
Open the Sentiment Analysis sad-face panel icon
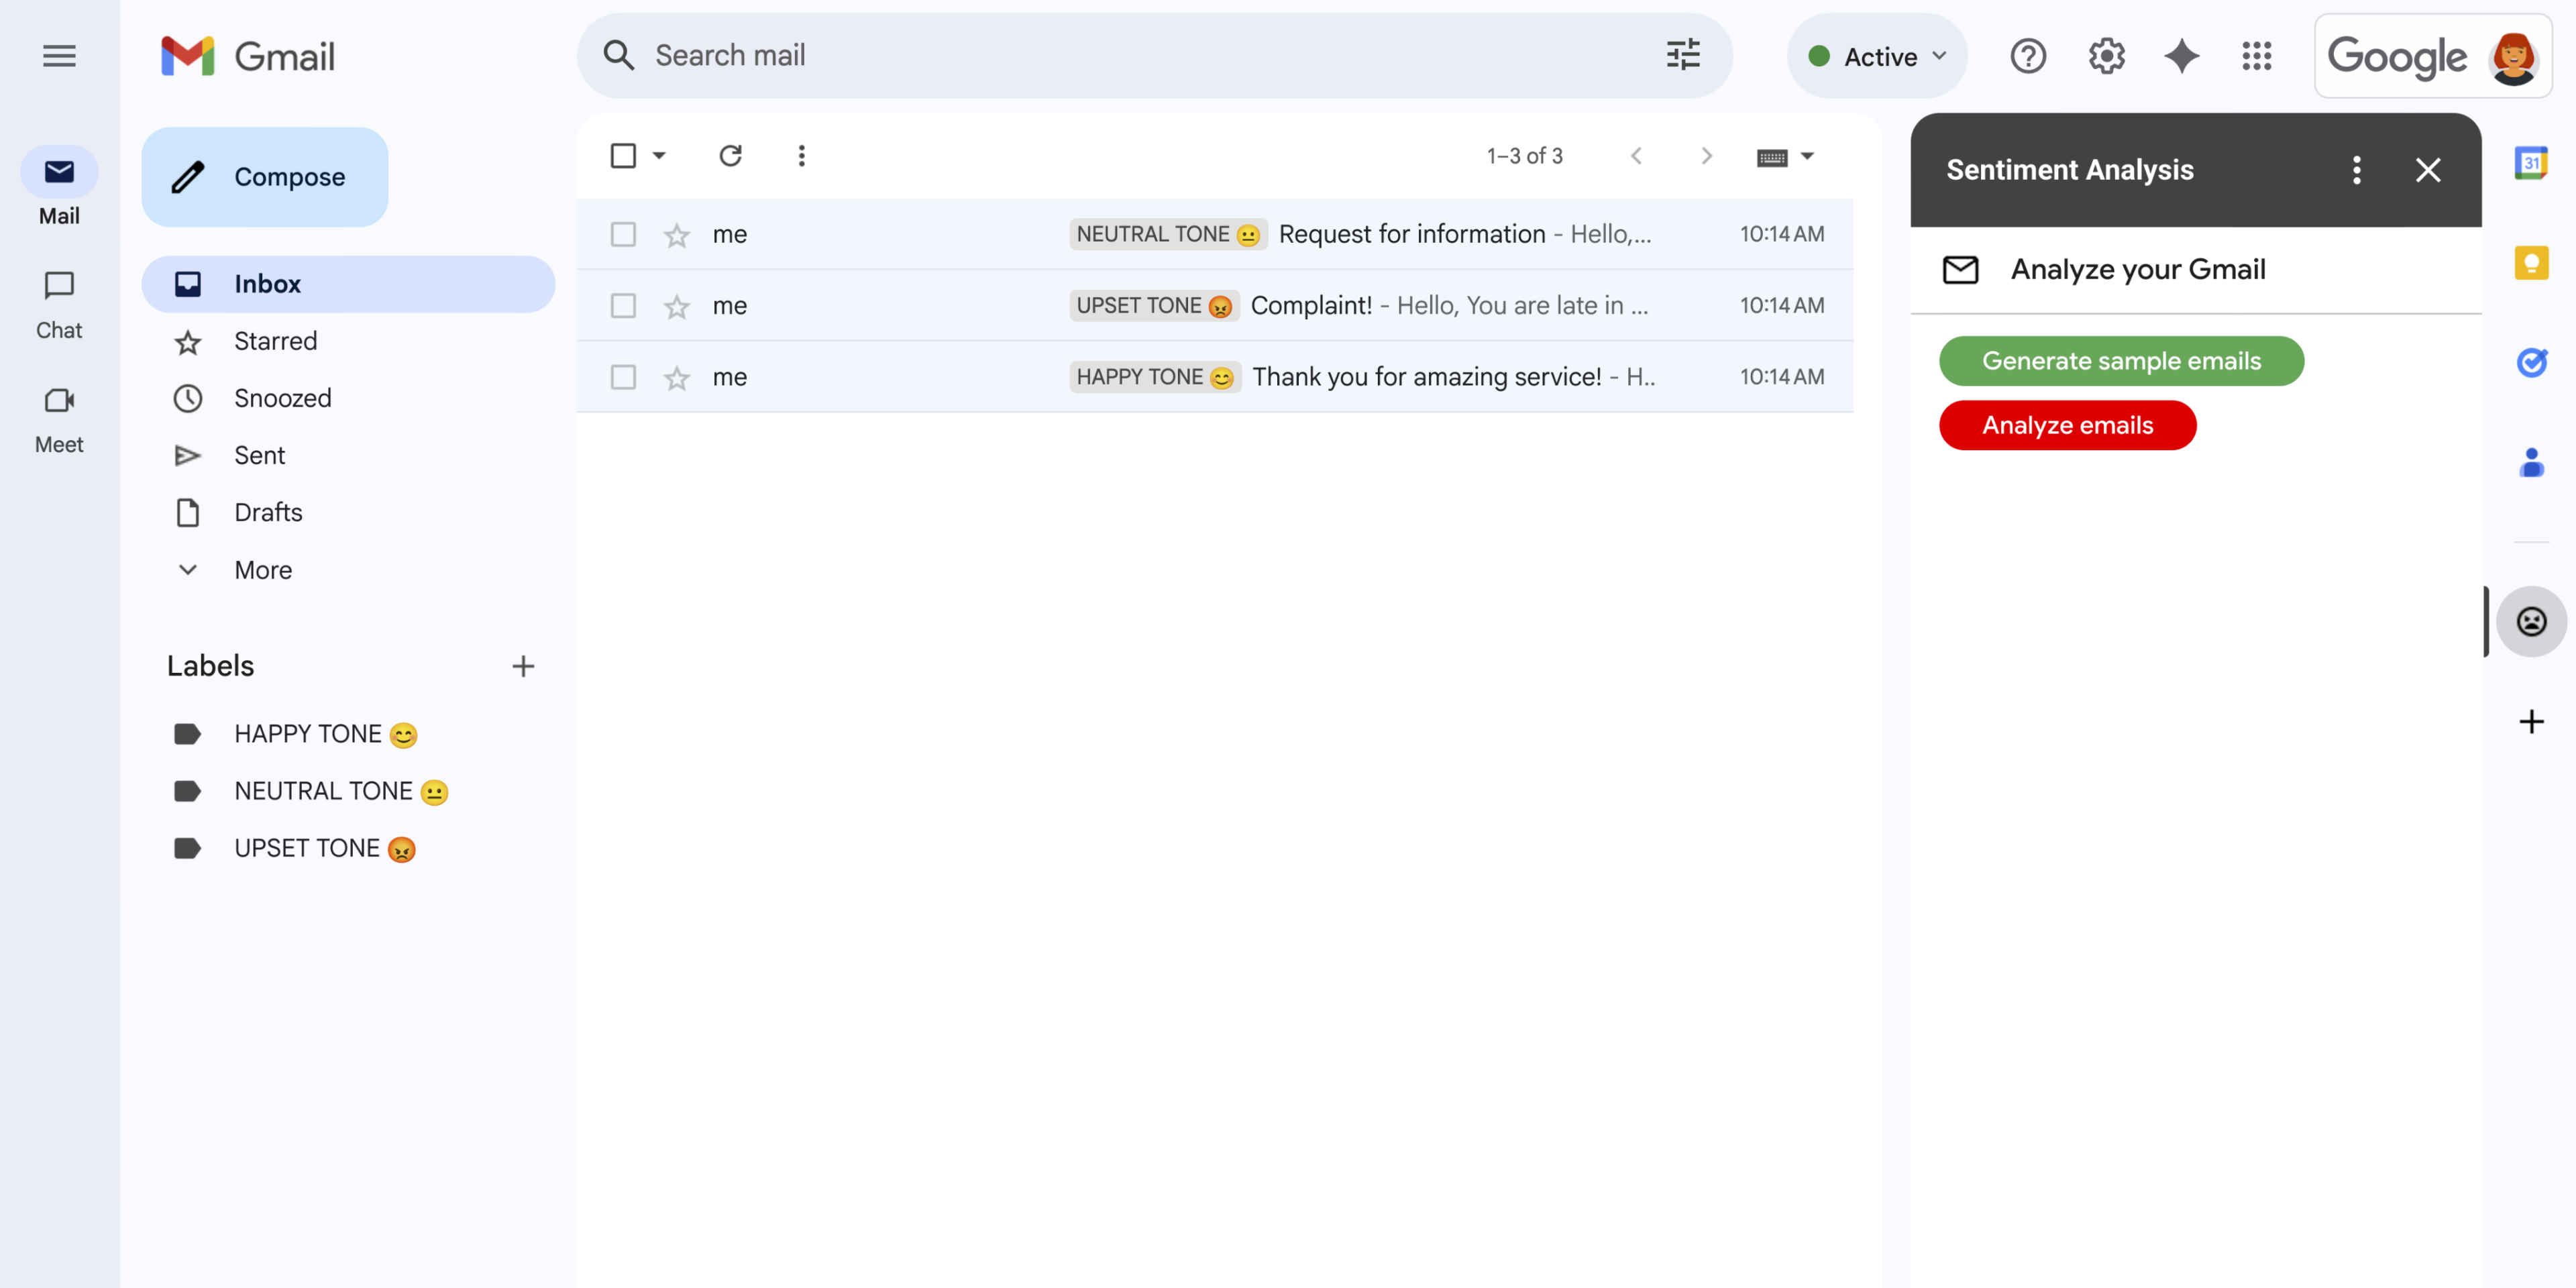2531,621
